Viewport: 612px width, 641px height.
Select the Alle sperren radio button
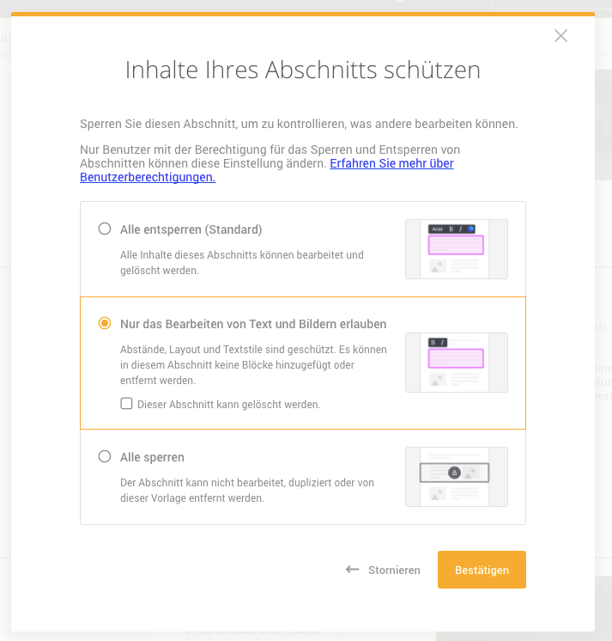[x=105, y=456]
